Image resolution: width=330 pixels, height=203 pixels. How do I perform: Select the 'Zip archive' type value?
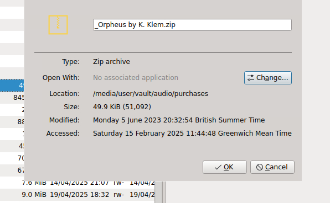click(x=111, y=62)
